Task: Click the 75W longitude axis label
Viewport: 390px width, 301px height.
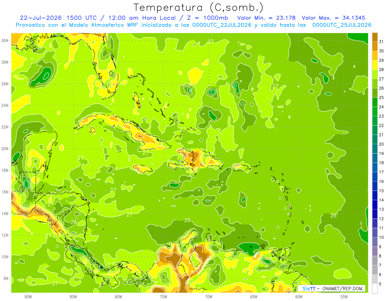Action: pyautogui.click(x=163, y=297)
